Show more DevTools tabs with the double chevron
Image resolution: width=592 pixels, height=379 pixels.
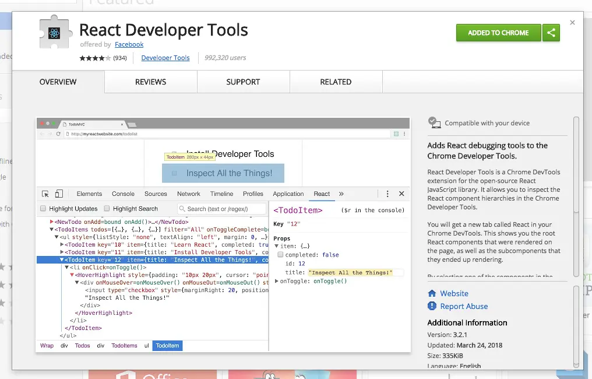(x=341, y=194)
